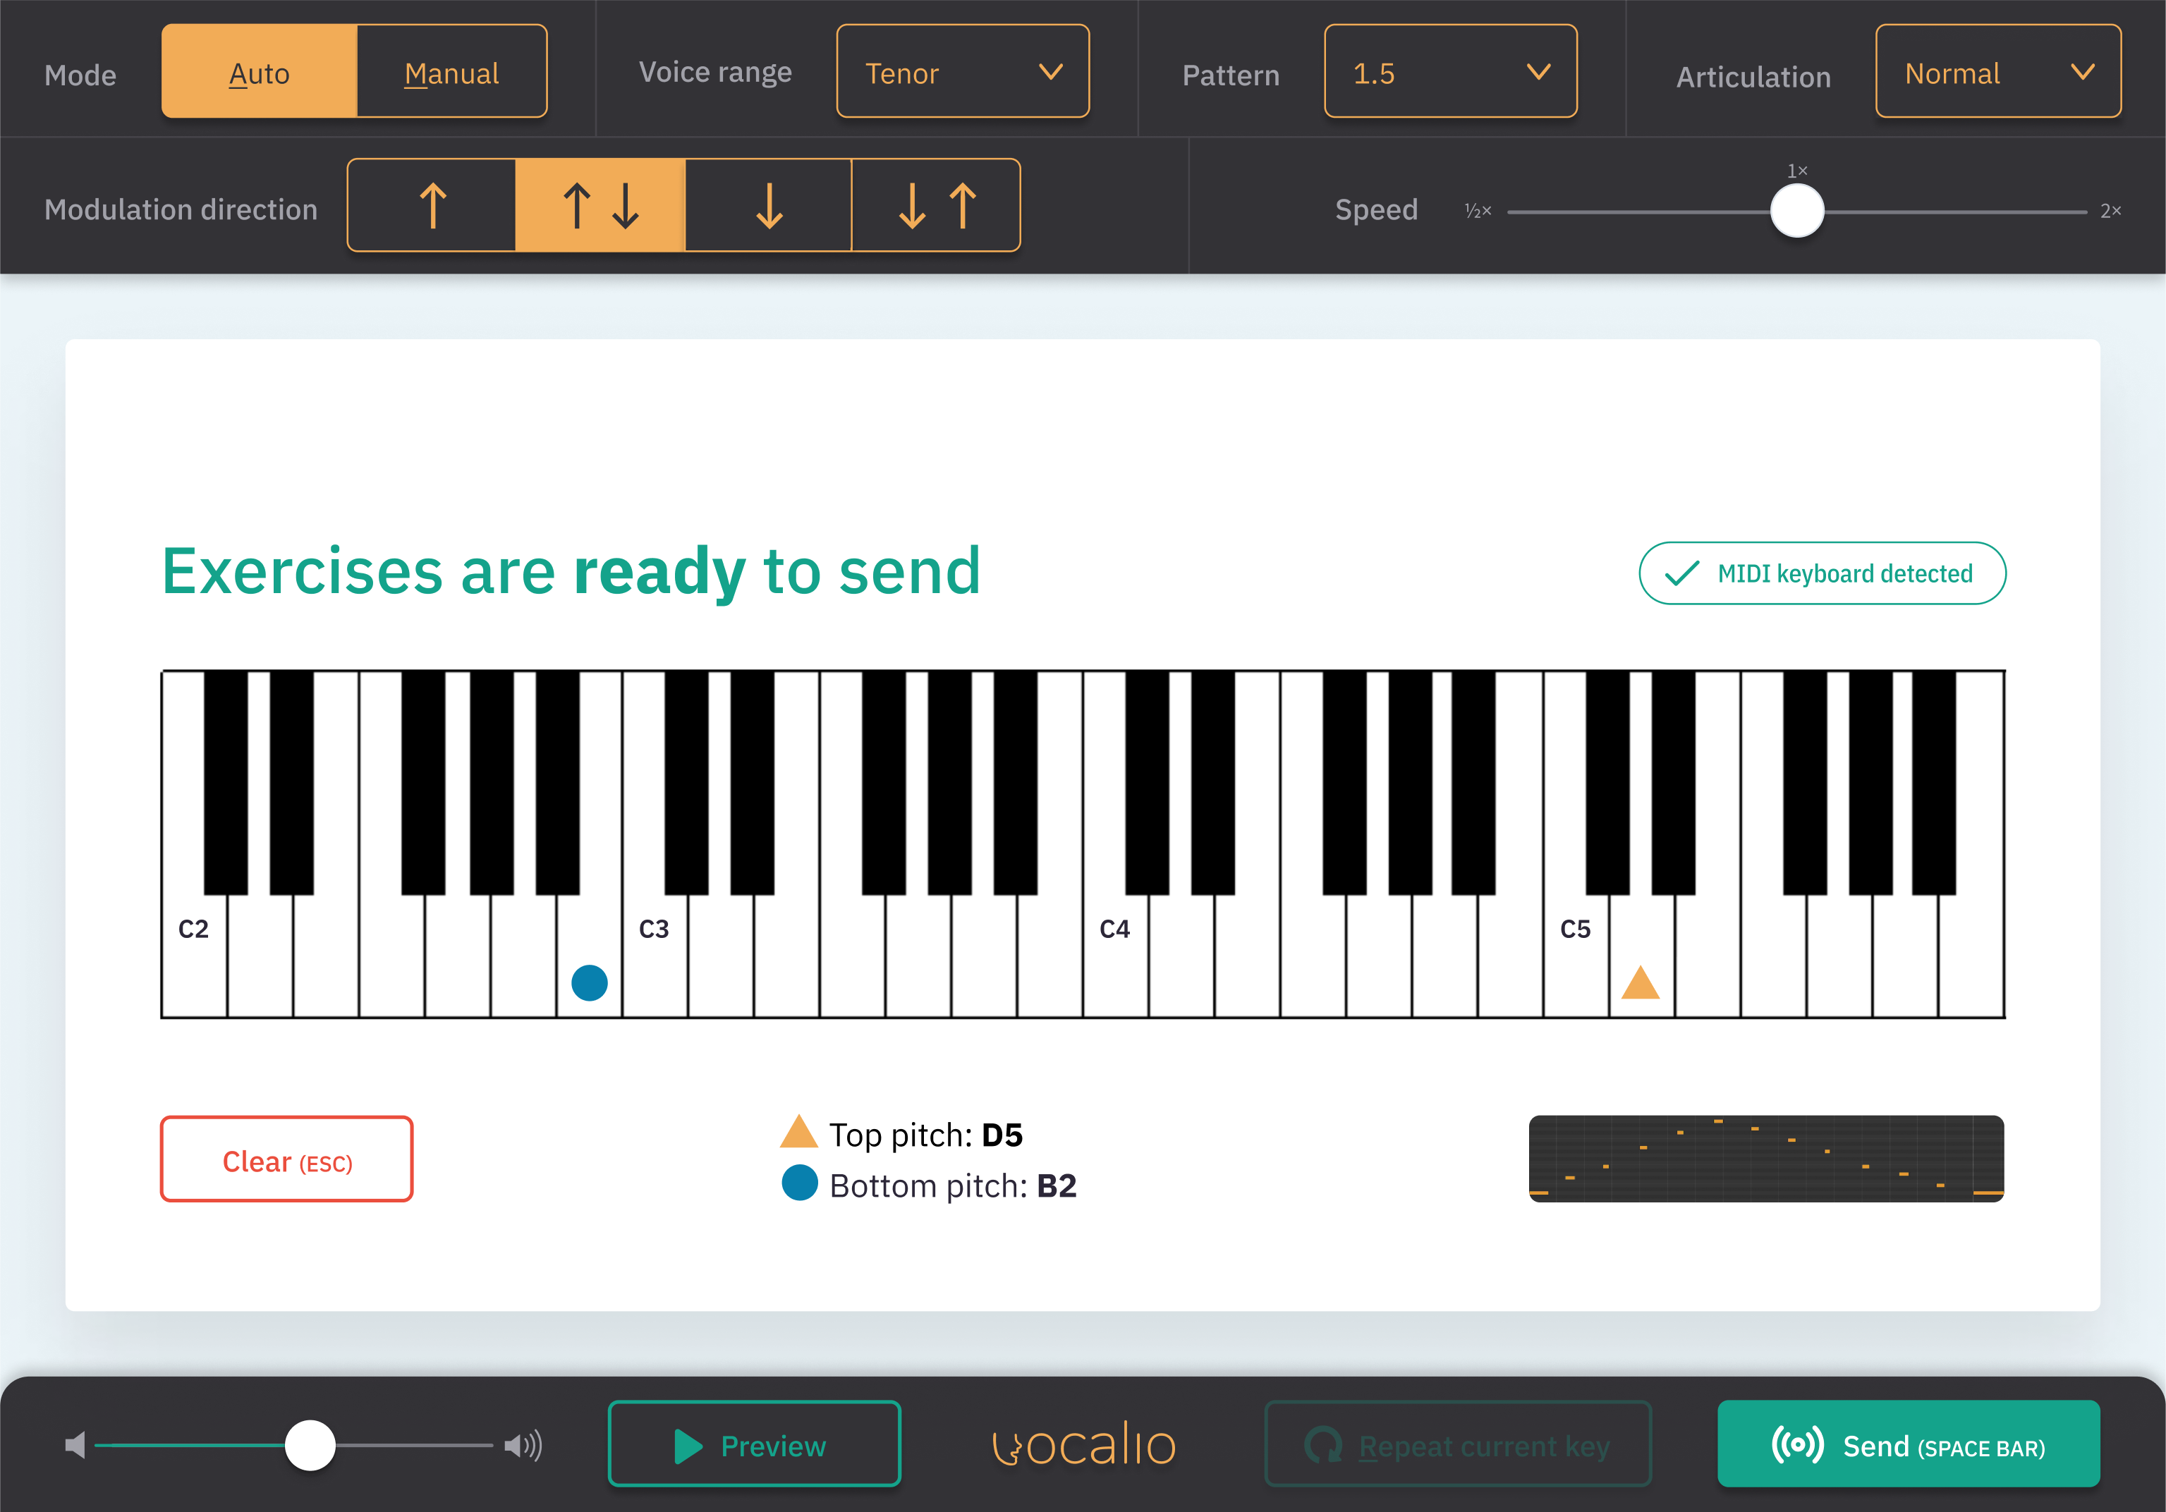Click the orange top pitch triangle marker
Viewport: 2166px width, 1512px height.
(1641, 983)
